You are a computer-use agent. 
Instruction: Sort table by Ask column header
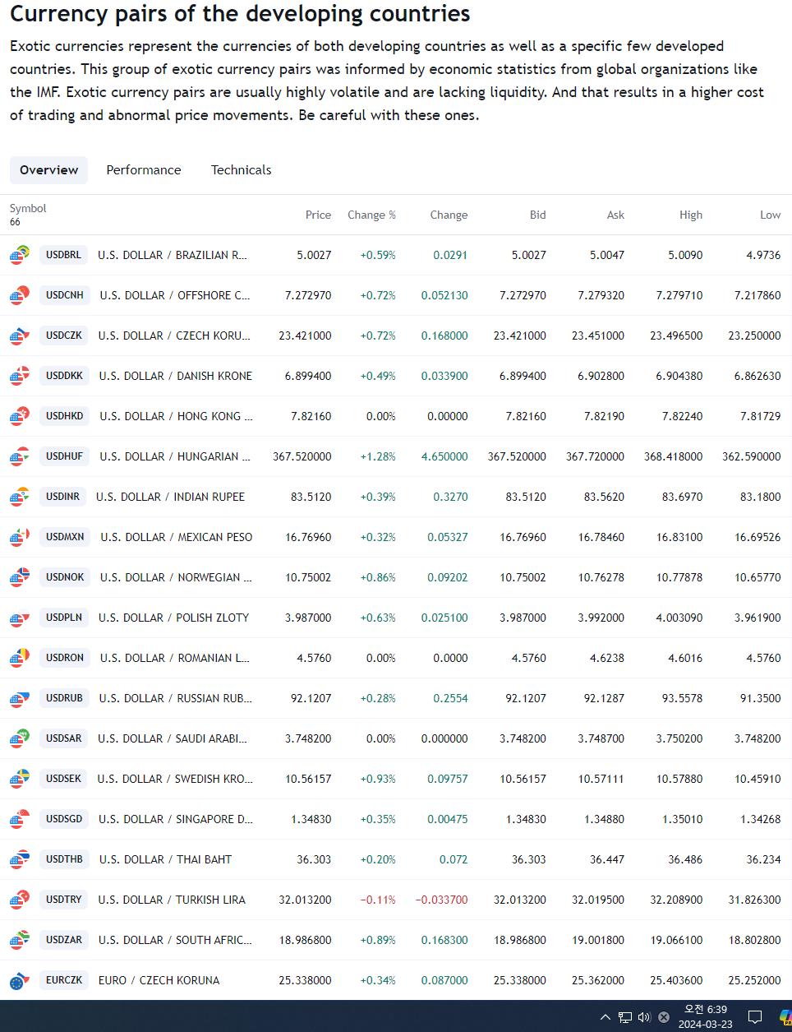click(x=615, y=215)
